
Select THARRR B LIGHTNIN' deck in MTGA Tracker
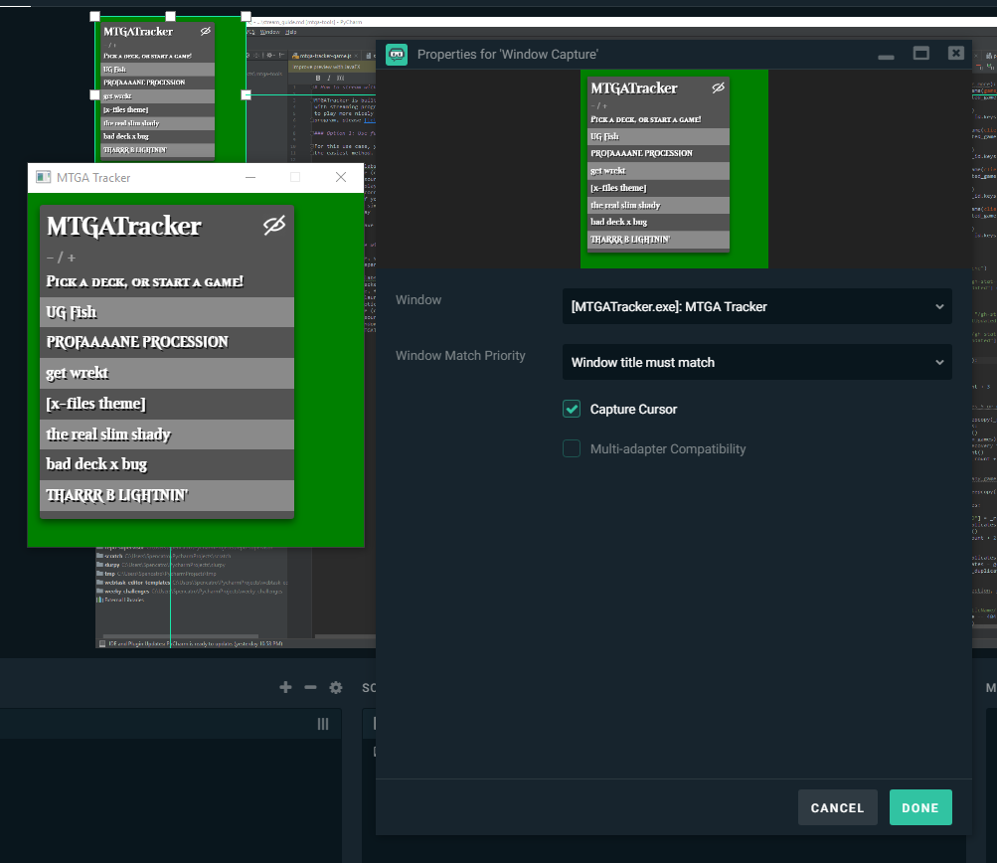point(167,495)
